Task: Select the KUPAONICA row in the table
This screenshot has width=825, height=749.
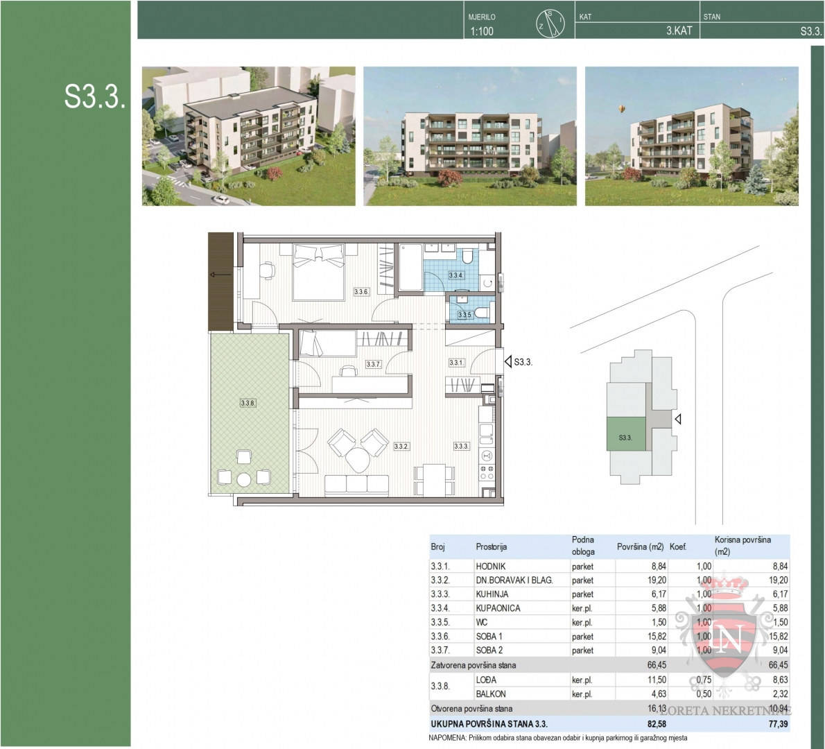Action: click(609, 608)
